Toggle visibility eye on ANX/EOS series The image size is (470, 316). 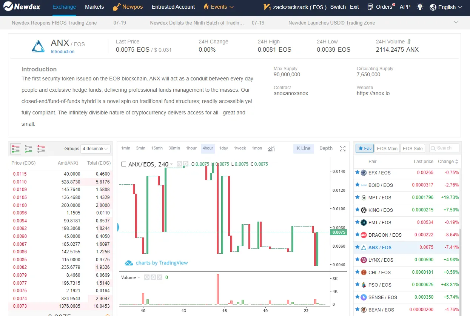(x=179, y=164)
